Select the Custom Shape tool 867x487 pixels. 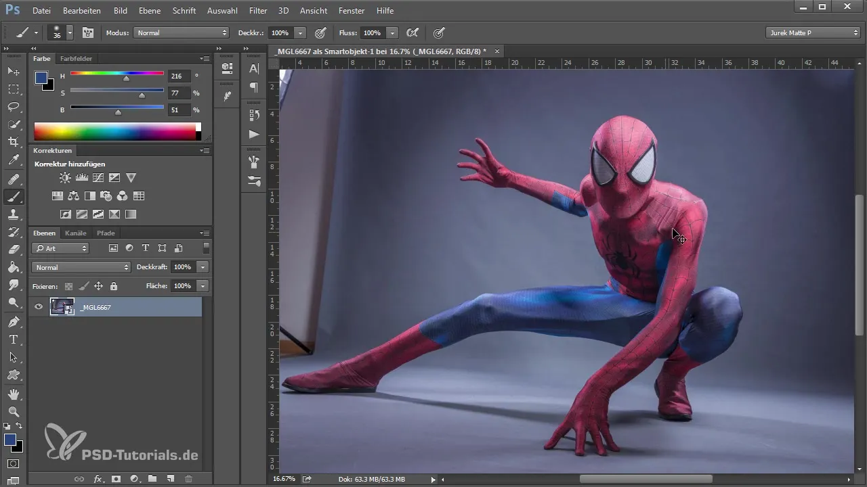(14, 375)
